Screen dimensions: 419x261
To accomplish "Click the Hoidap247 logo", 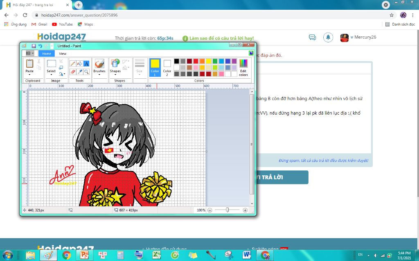I will point(61,37).
